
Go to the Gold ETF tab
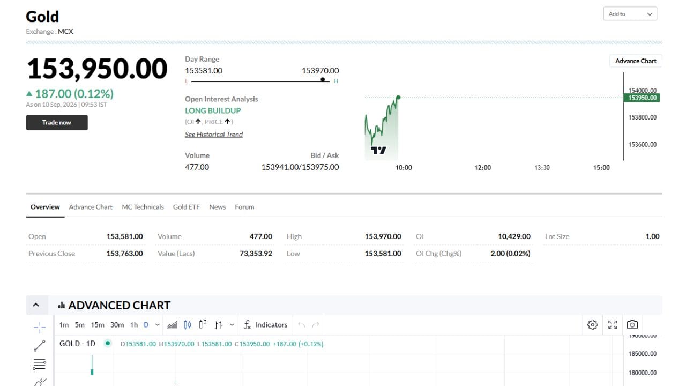[186, 207]
